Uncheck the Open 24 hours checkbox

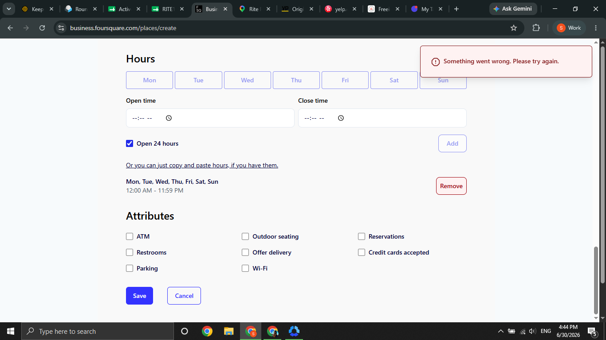click(x=130, y=143)
